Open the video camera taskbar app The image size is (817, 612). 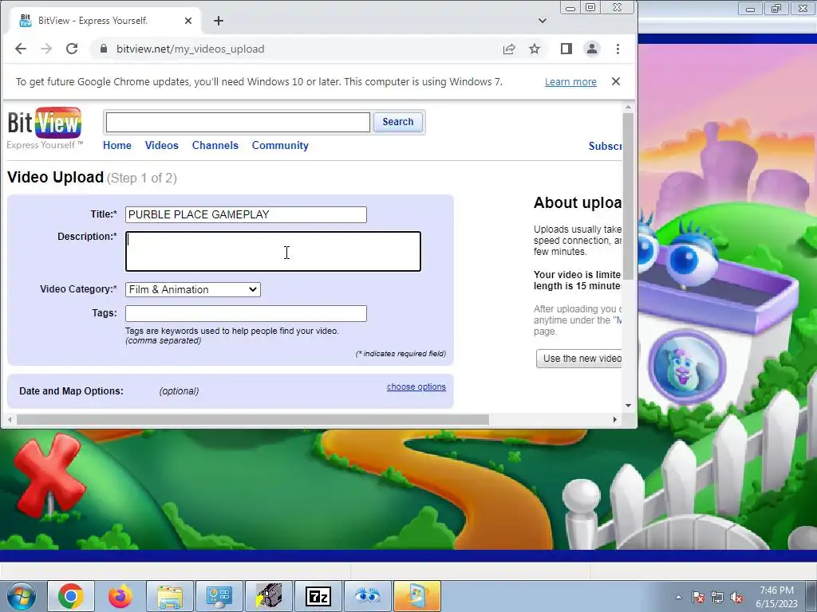(x=268, y=596)
